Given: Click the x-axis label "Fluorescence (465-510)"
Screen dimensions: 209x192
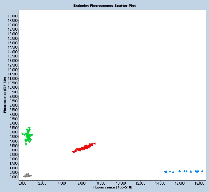Looking at the screenshot, I should [112, 187].
